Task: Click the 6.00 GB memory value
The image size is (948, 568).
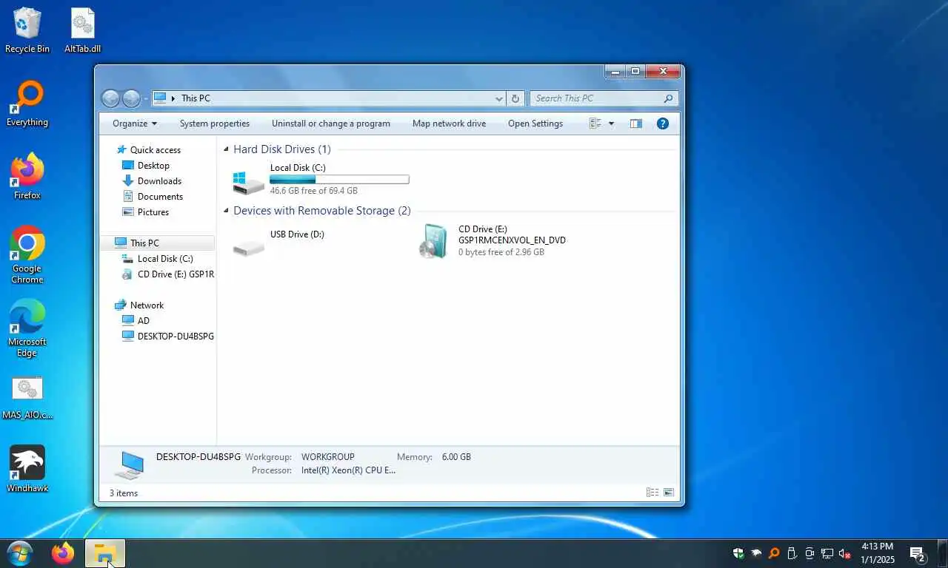Action: 456,457
